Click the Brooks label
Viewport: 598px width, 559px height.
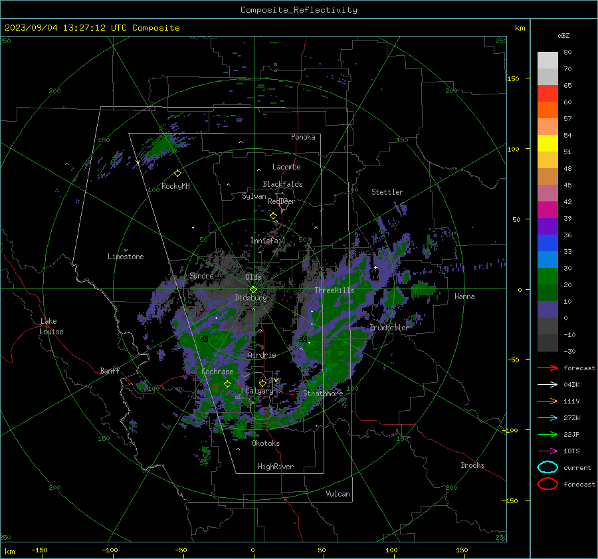coord(472,465)
